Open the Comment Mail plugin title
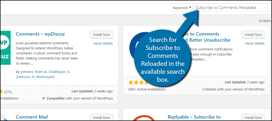 (32, 117)
